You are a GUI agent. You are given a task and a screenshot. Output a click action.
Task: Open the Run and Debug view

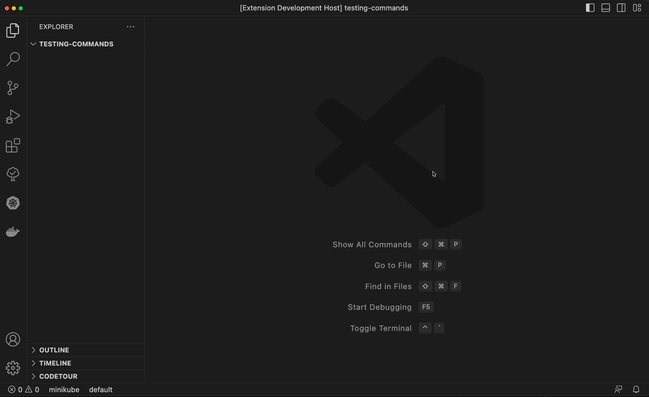tap(13, 117)
